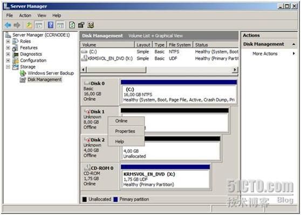Viewport: 301px width, 215px height.
Task: Expand the Roles node
Action: 8,42
